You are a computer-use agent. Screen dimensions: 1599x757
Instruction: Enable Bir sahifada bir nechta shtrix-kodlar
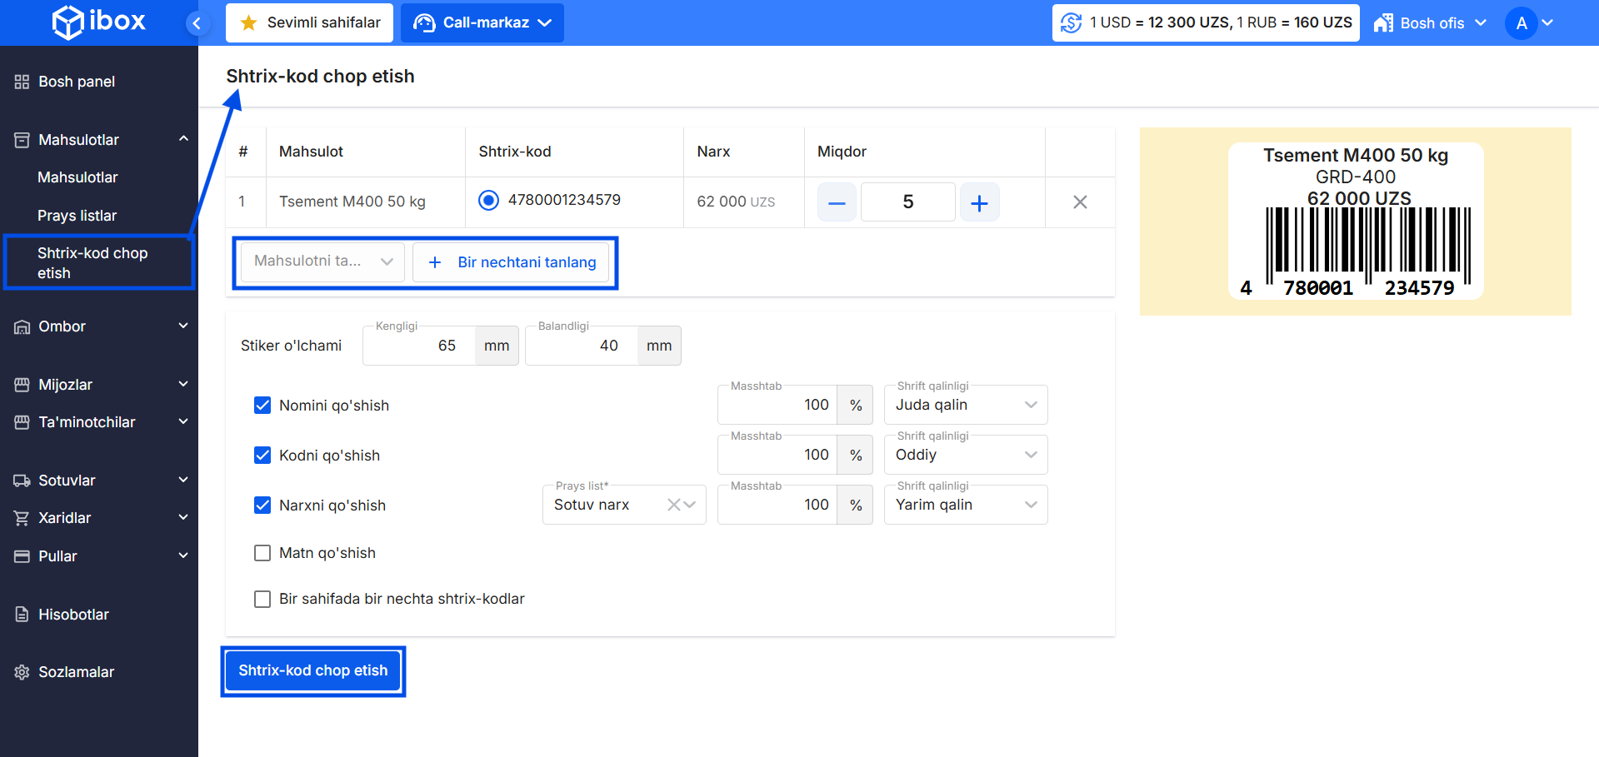(x=262, y=599)
